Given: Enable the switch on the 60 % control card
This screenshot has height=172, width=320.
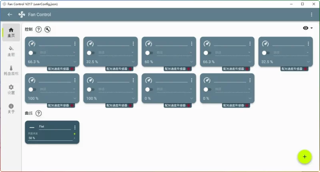Looking at the screenshot, I should [149, 53].
